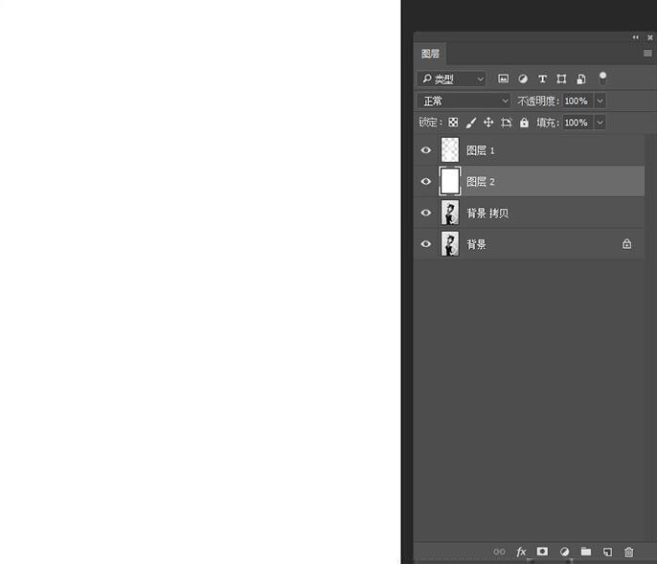Select the 背景 layer thumbnail

point(450,243)
